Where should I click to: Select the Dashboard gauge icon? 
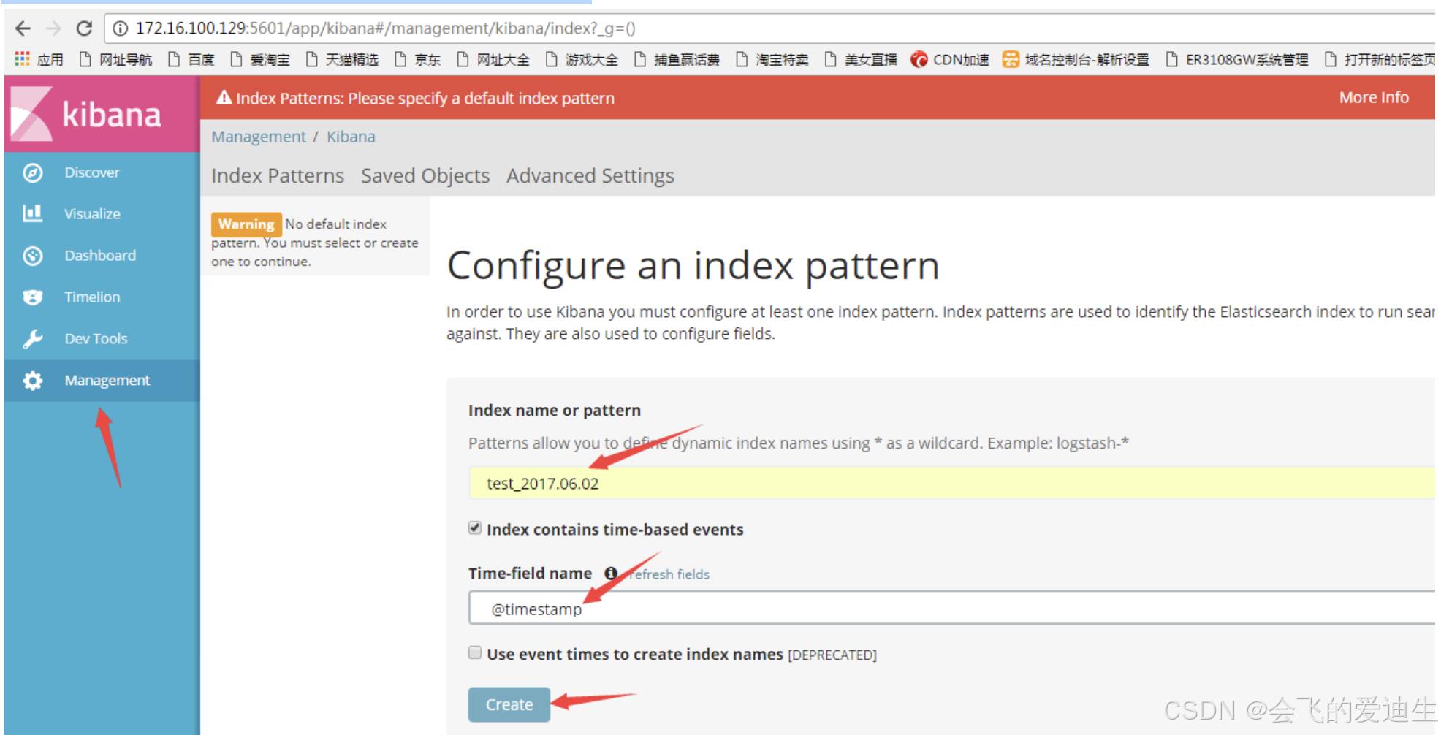point(33,256)
